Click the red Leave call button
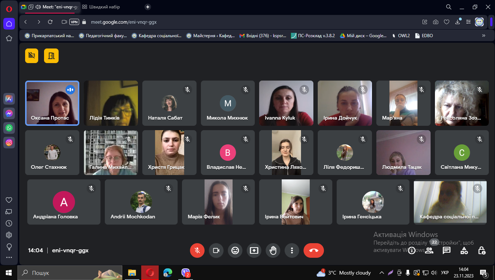The height and width of the screenshot is (280, 495). coord(313,250)
